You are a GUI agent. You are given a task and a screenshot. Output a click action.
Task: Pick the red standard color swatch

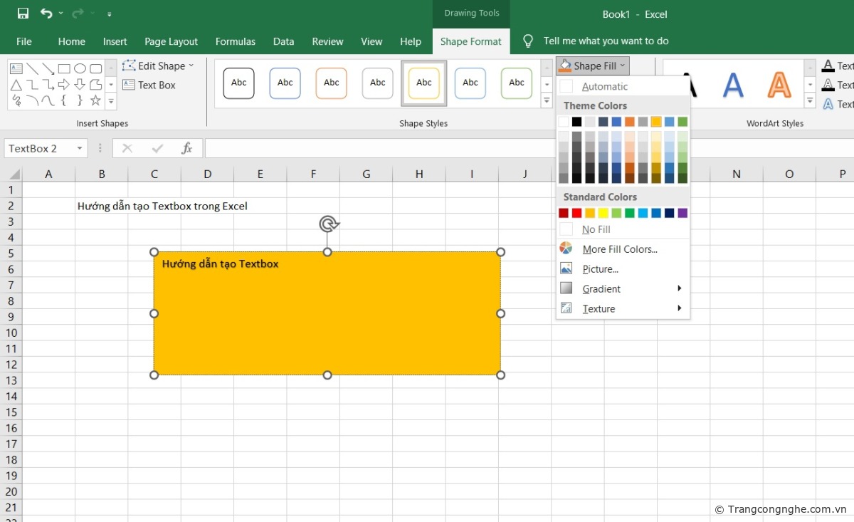point(577,213)
